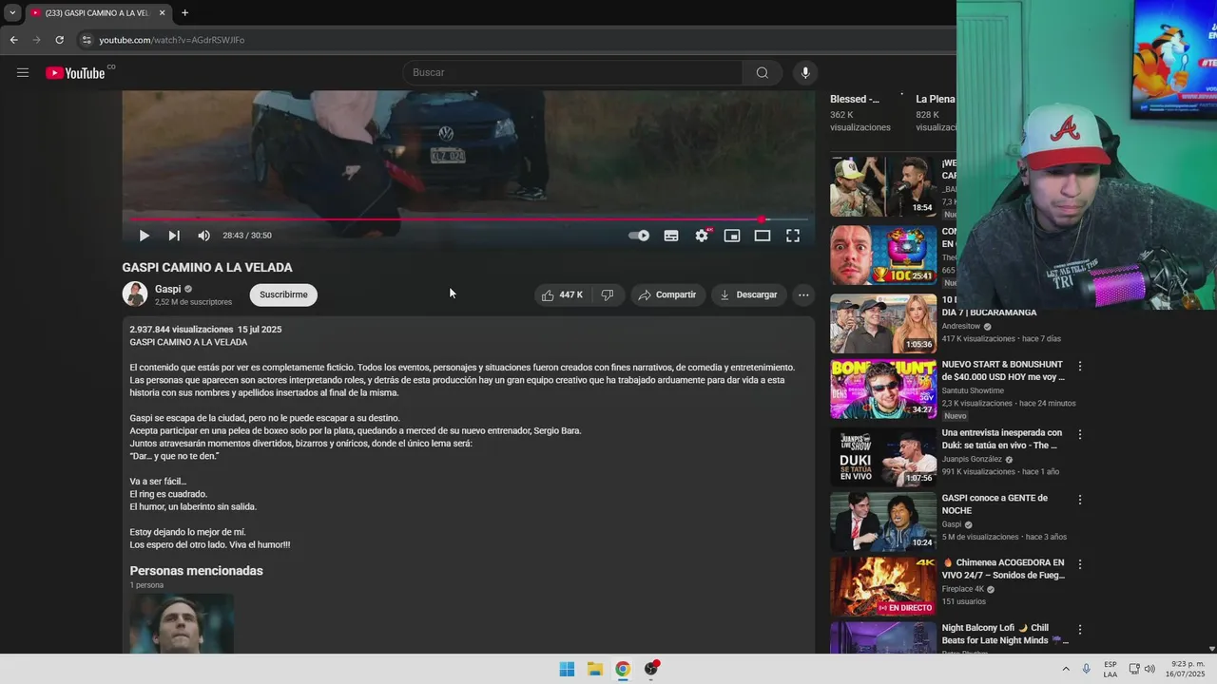The height and width of the screenshot is (684, 1217).
Task: Open Gaspi channel avatar
Action: click(135, 294)
